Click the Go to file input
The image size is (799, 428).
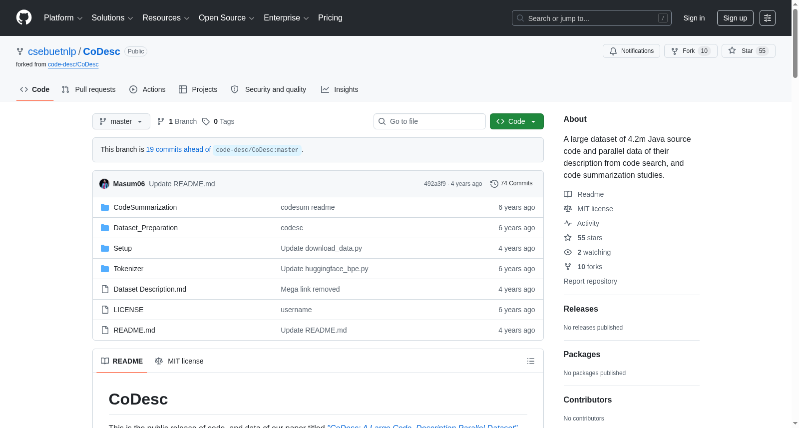click(429, 121)
